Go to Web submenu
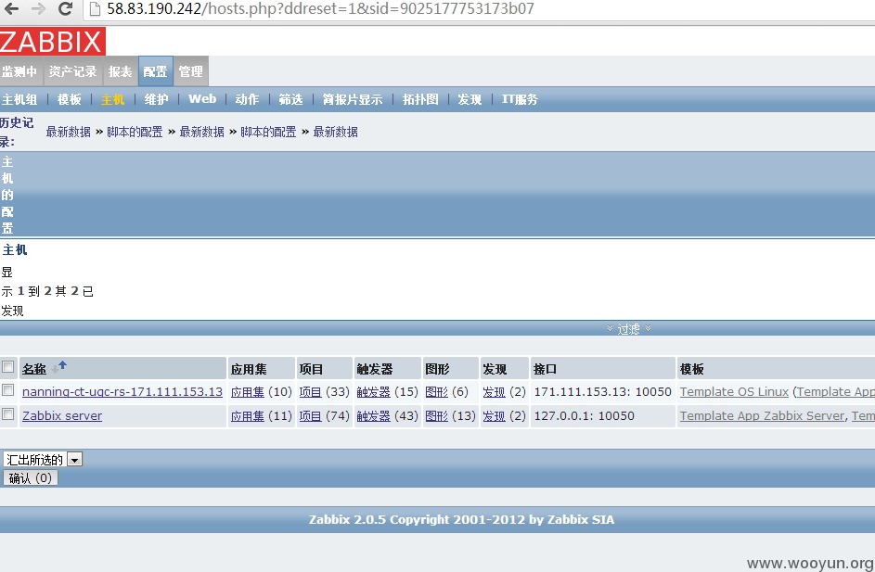The image size is (875, 572). [x=202, y=98]
